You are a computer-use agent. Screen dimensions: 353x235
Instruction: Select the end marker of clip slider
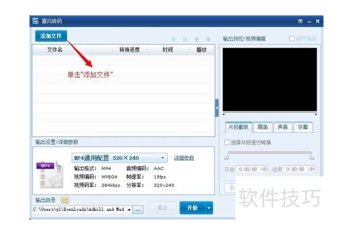(x=312, y=157)
